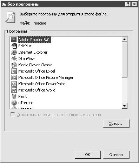Select the Microsoft Office Excel icon
This screenshot has width=139, height=163.
pyautogui.click(x=14, y=71)
